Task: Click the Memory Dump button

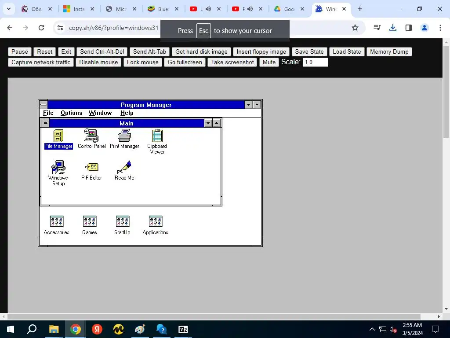Action: point(389,52)
